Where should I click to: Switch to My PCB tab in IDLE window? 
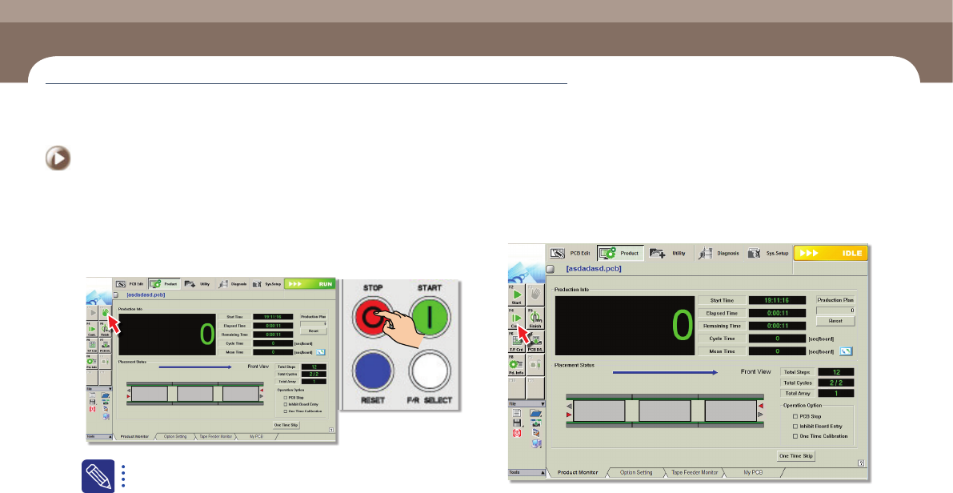753,472
